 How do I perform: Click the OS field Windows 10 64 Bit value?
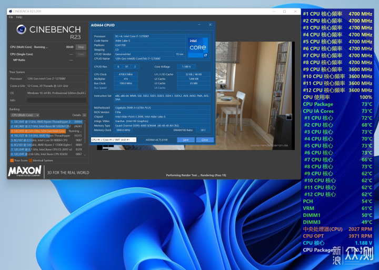tap(56, 93)
